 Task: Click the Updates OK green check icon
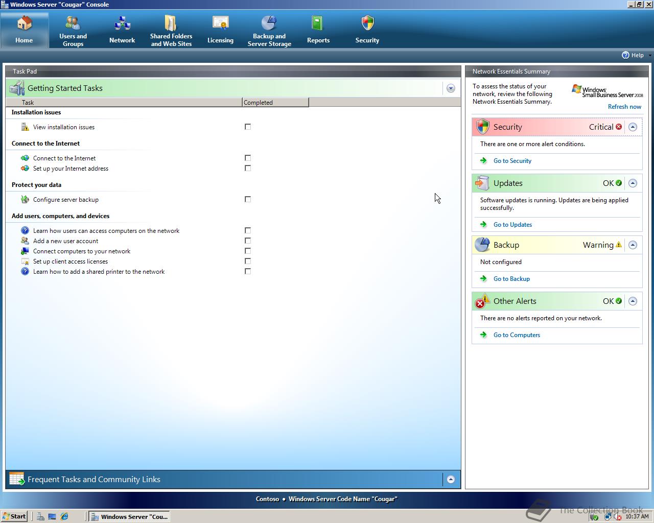619,183
